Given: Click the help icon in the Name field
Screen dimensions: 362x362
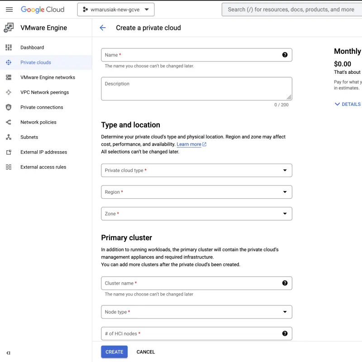Looking at the screenshot, I should pos(285,55).
